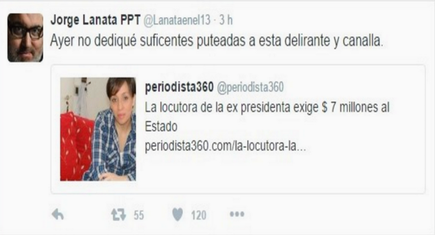This screenshot has height=235, width=435.
Task: Click the word 'canalla' in the tweet
Action: coord(362,41)
